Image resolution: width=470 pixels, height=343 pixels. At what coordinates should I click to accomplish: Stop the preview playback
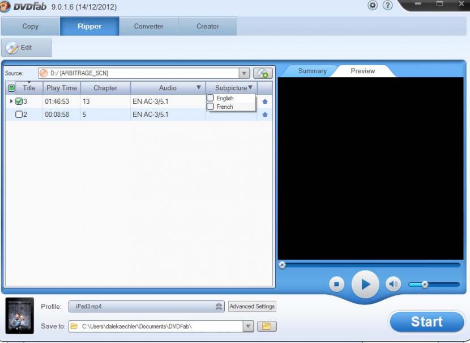[336, 284]
